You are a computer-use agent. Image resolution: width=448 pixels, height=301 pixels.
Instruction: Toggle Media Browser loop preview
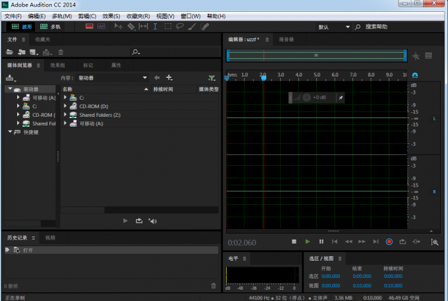(x=139, y=221)
